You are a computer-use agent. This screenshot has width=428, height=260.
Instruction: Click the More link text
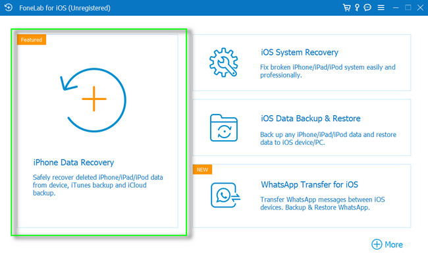[394, 244]
